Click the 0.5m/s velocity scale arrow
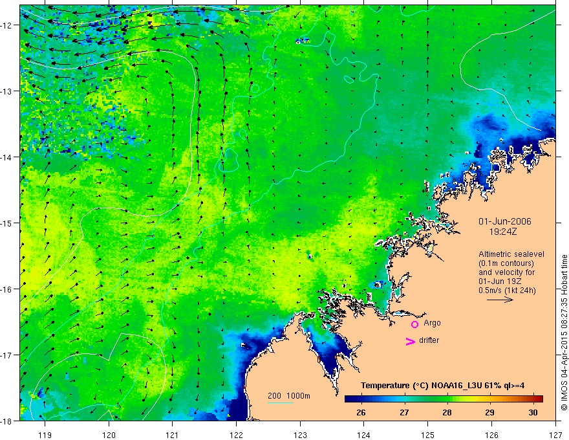 pyautogui.click(x=500, y=300)
